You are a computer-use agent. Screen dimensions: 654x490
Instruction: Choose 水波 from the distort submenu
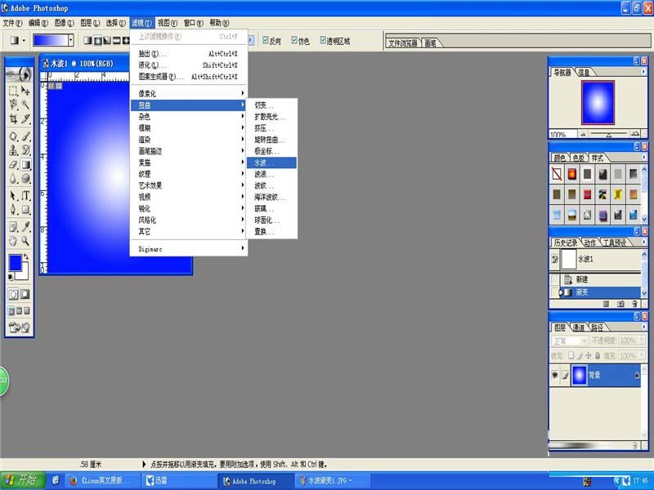click(x=271, y=163)
